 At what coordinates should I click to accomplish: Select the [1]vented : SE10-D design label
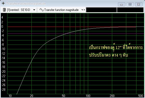[18, 10]
